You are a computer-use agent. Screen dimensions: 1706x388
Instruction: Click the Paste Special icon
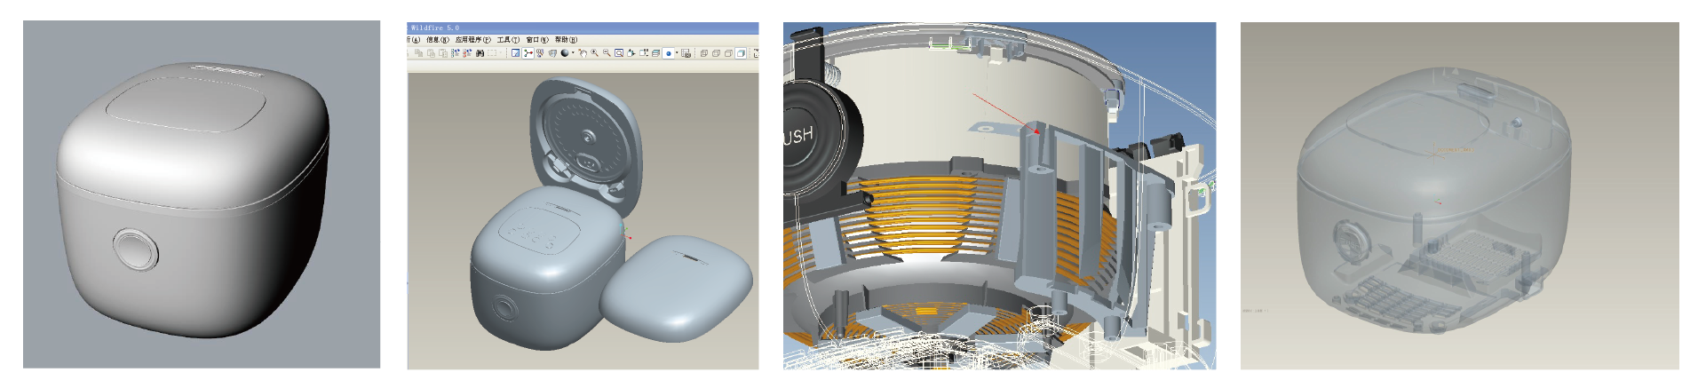click(x=443, y=53)
